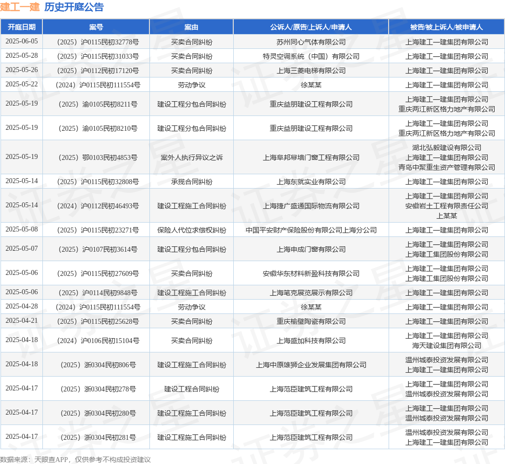Click case number (2025)浙0304民初278号
This screenshot has height=464, width=505.
tap(98, 389)
